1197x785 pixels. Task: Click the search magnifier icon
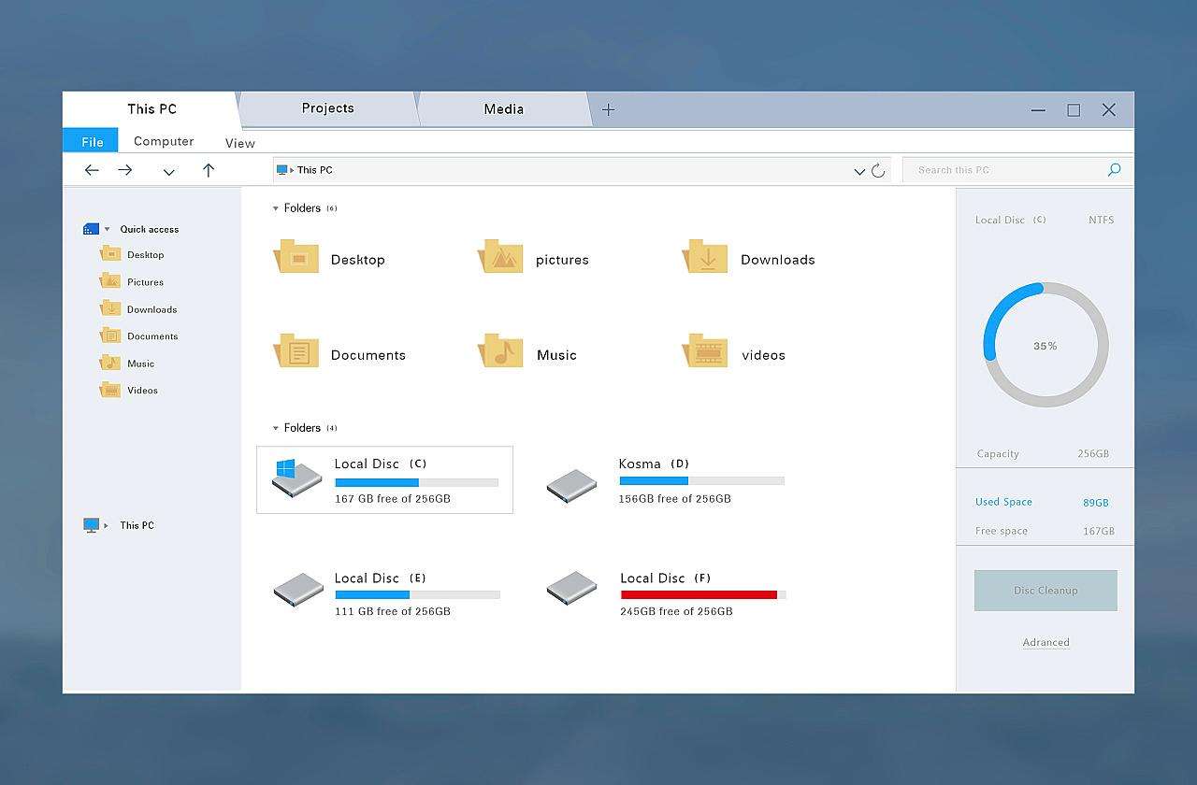tap(1114, 170)
